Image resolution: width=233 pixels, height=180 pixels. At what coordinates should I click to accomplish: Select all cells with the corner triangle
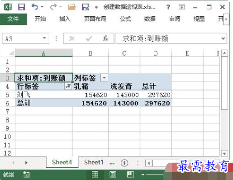point(11,53)
